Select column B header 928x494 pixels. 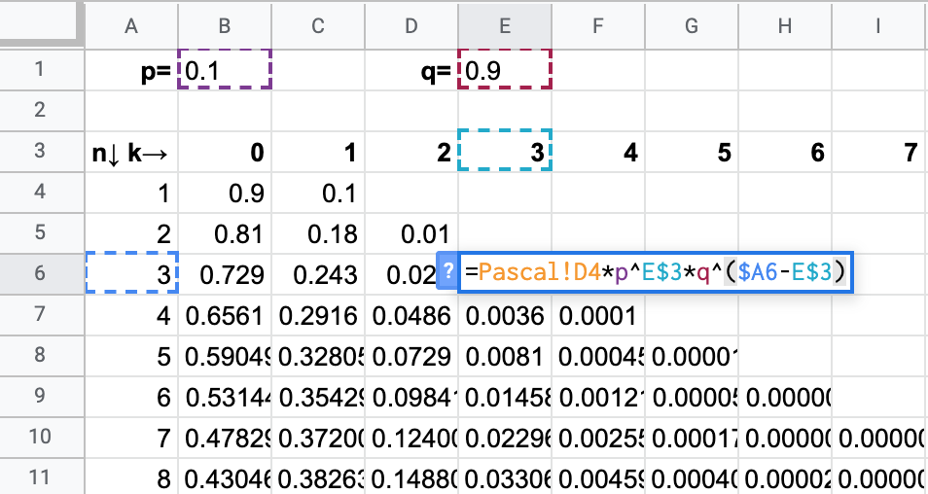(225, 27)
